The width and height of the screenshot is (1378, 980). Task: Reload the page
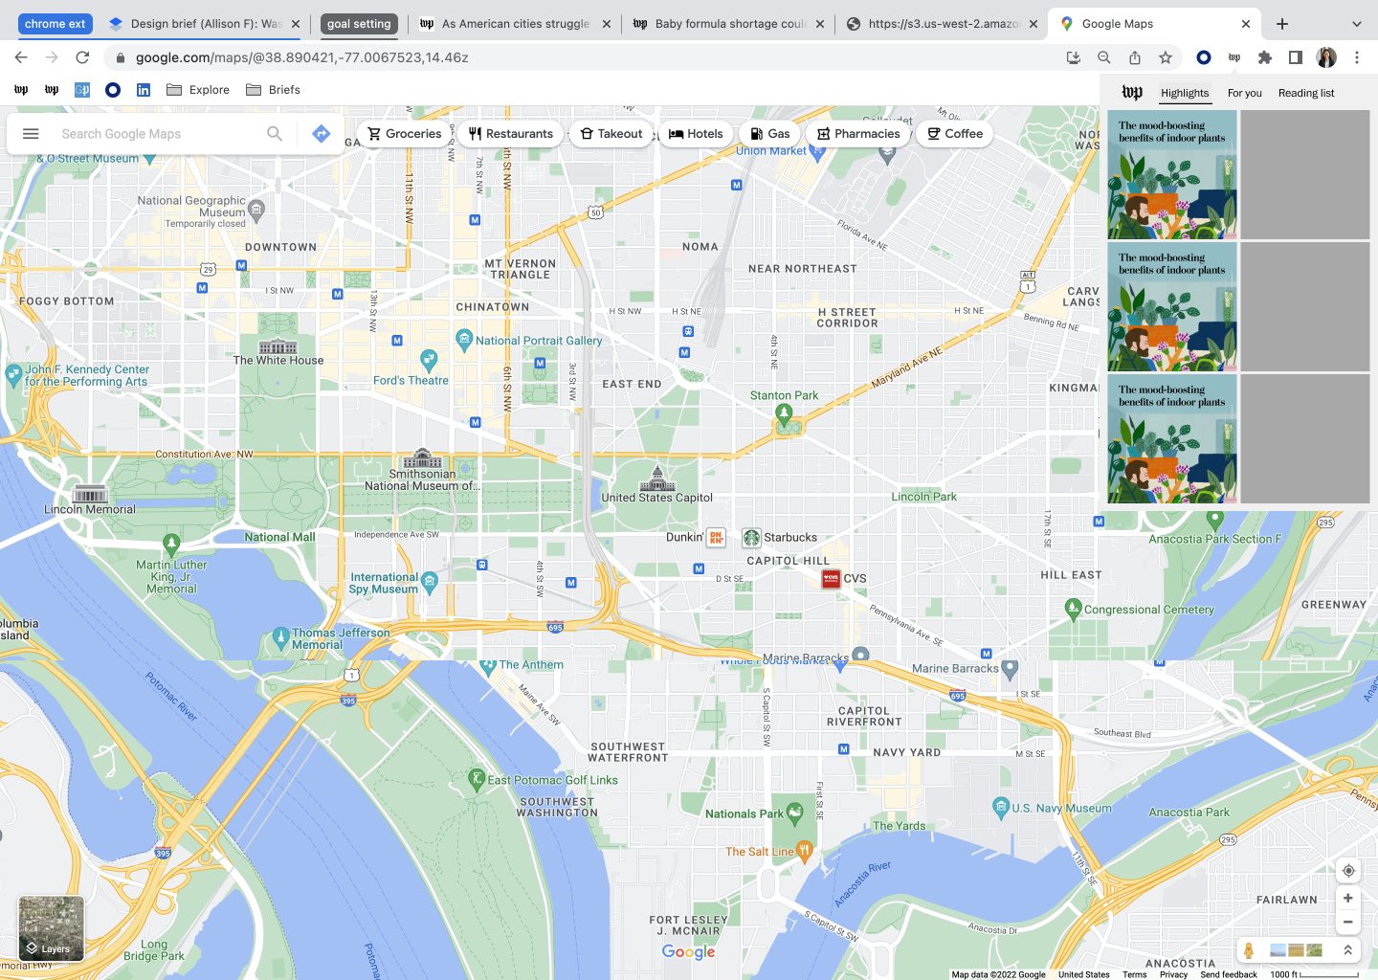pos(82,57)
